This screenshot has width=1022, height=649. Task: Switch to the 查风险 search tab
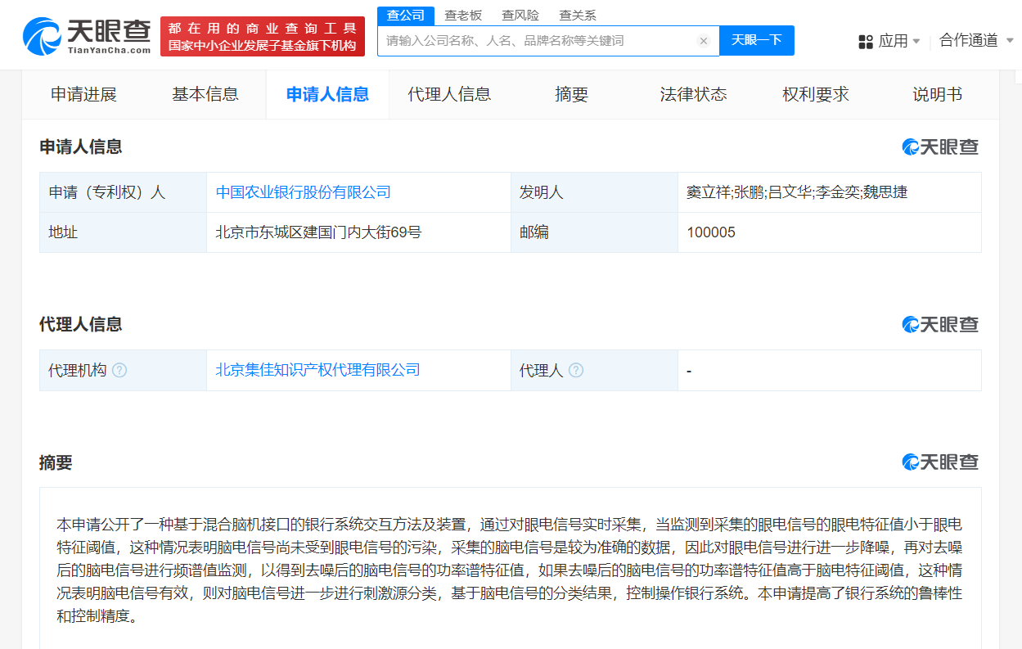tap(520, 16)
